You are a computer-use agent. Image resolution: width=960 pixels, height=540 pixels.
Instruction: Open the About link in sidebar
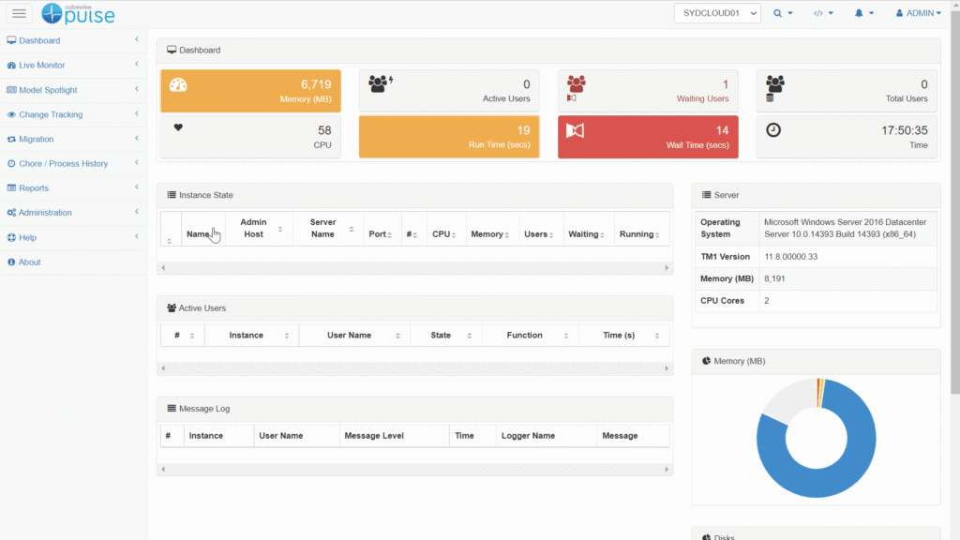point(29,262)
